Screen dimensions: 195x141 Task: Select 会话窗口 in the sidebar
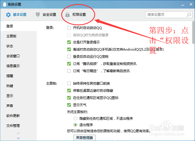pos(18,56)
